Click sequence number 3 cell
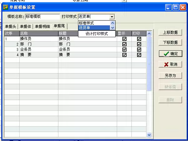The width and height of the screenshot is (188, 141). click(12, 49)
